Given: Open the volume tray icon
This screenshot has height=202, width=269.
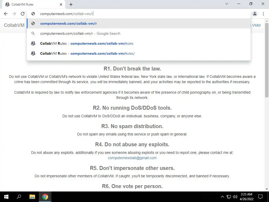Looking at the screenshot, I should (x=235, y=197).
